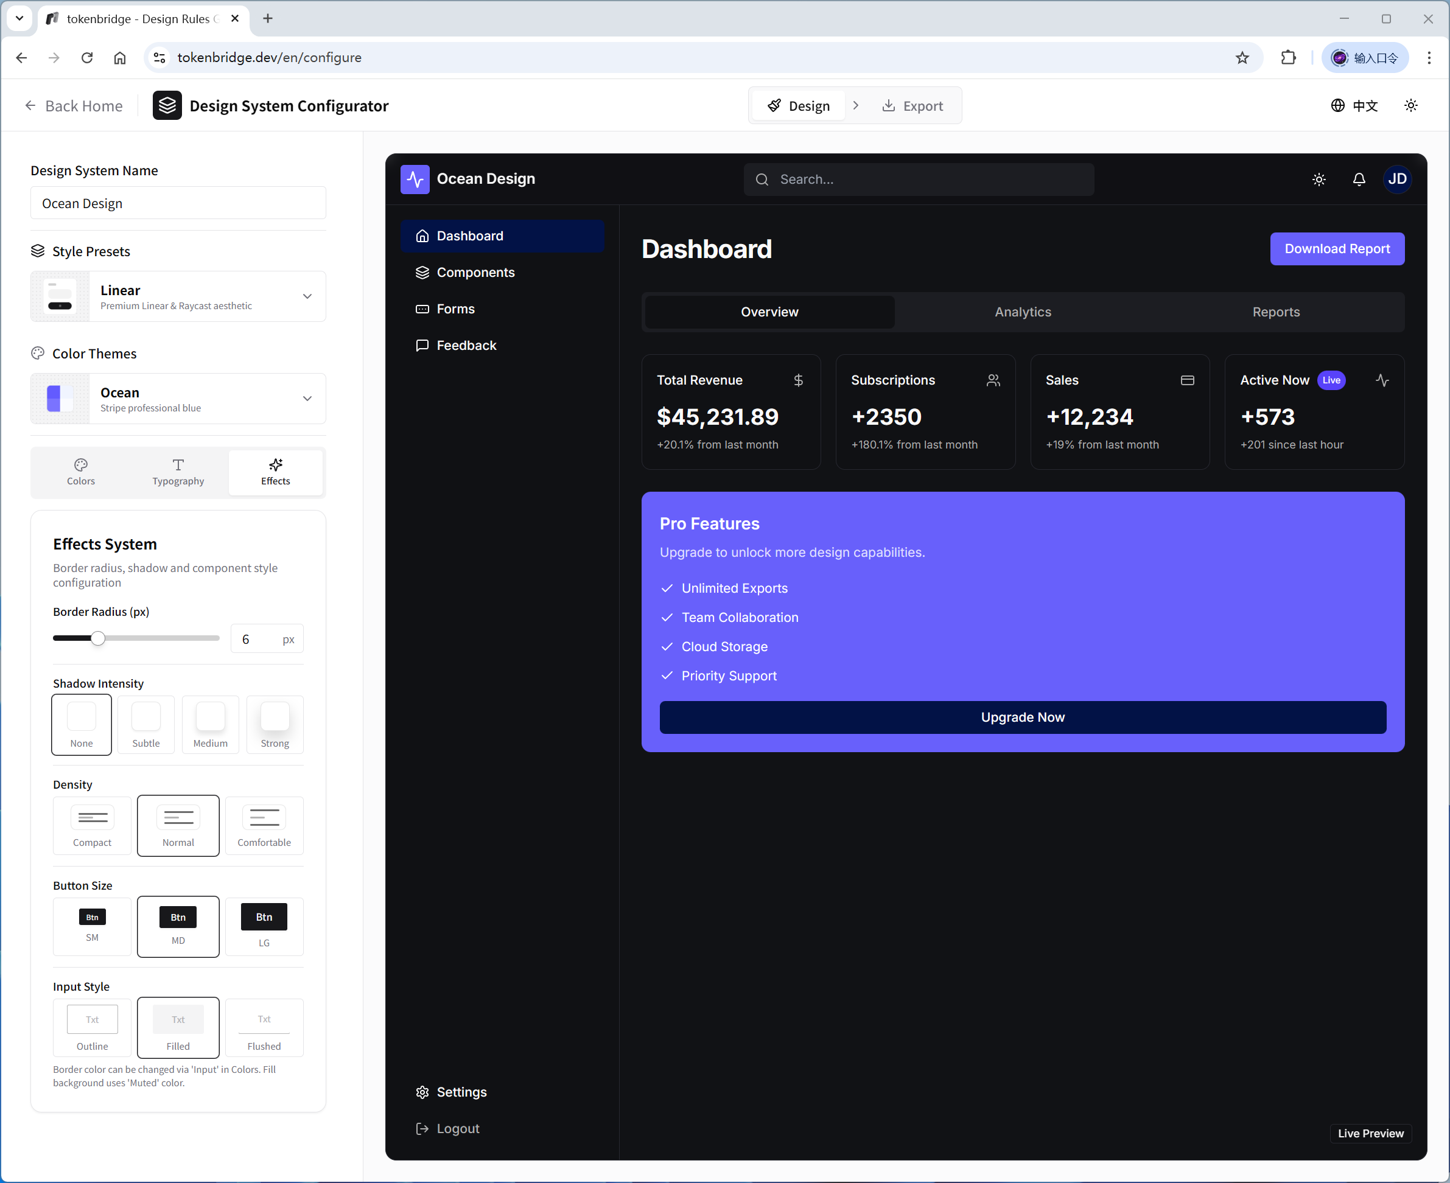Select the Strong shadow intensity option
Screen dimensions: 1450x1183
[274, 724]
